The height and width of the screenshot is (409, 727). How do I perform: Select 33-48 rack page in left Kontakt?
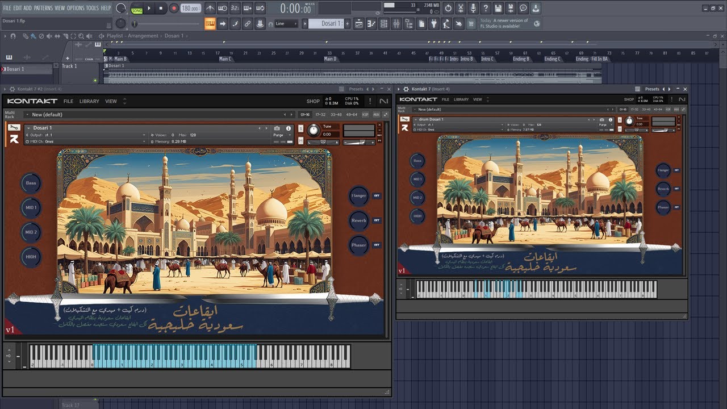(x=336, y=115)
